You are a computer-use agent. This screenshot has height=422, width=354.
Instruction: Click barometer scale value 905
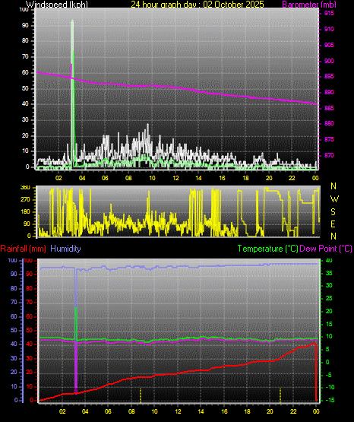click(x=329, y=45)
